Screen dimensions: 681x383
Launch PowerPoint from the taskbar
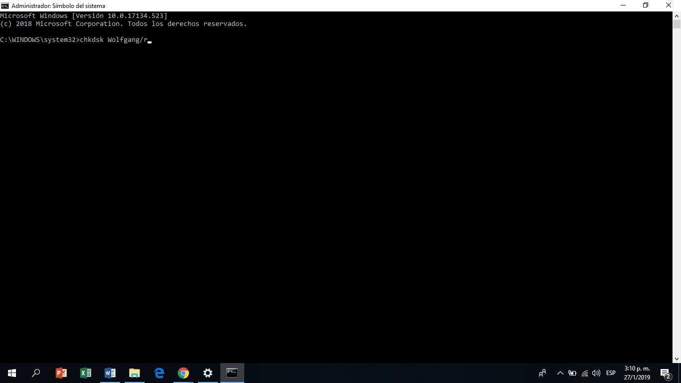pyautogui.click(x=61, y=373)
